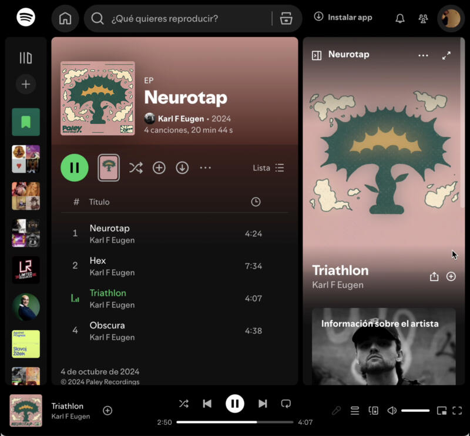Expand the library sidebar icon
Image resolution: width=470 pixels, height=436 pixels.
pos(26,58)
